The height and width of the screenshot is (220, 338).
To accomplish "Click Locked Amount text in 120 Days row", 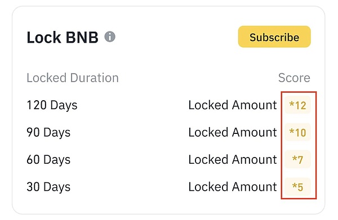I will [x=233, y=105].
